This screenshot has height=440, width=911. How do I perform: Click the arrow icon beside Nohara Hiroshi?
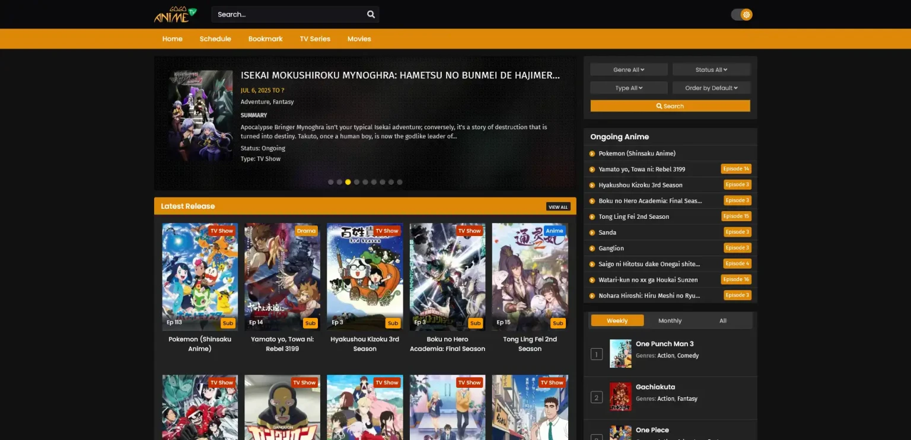coord(592,295)
